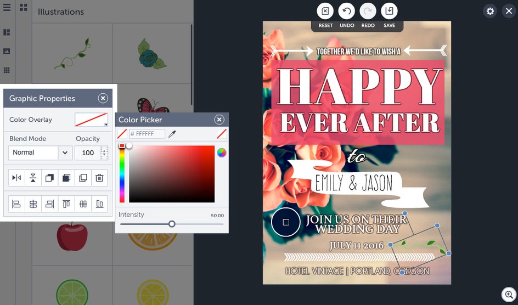Flip the graphic vertically
This screenshot has width=518, height=305.
pyautogui.click(x=33, y=178)
